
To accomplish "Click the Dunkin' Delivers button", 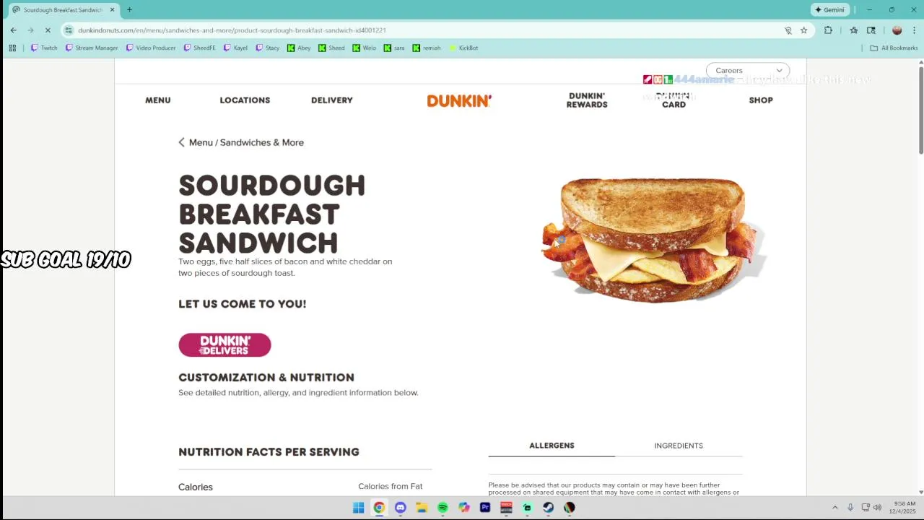I will point(225,345).
